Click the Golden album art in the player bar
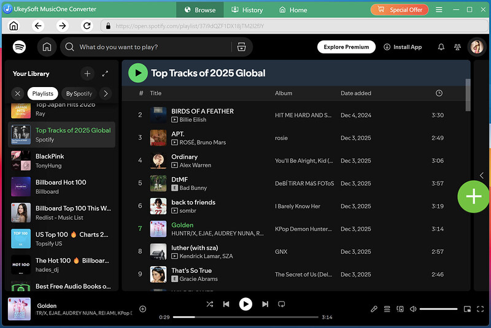The width and height of the screenshot is (491, 328). (19, 309)
